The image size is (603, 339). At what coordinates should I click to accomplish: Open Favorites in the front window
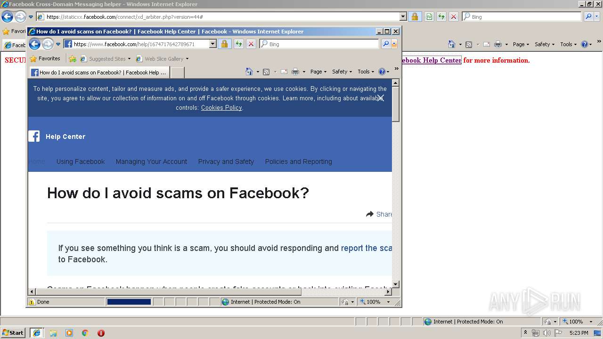[45, 59]
